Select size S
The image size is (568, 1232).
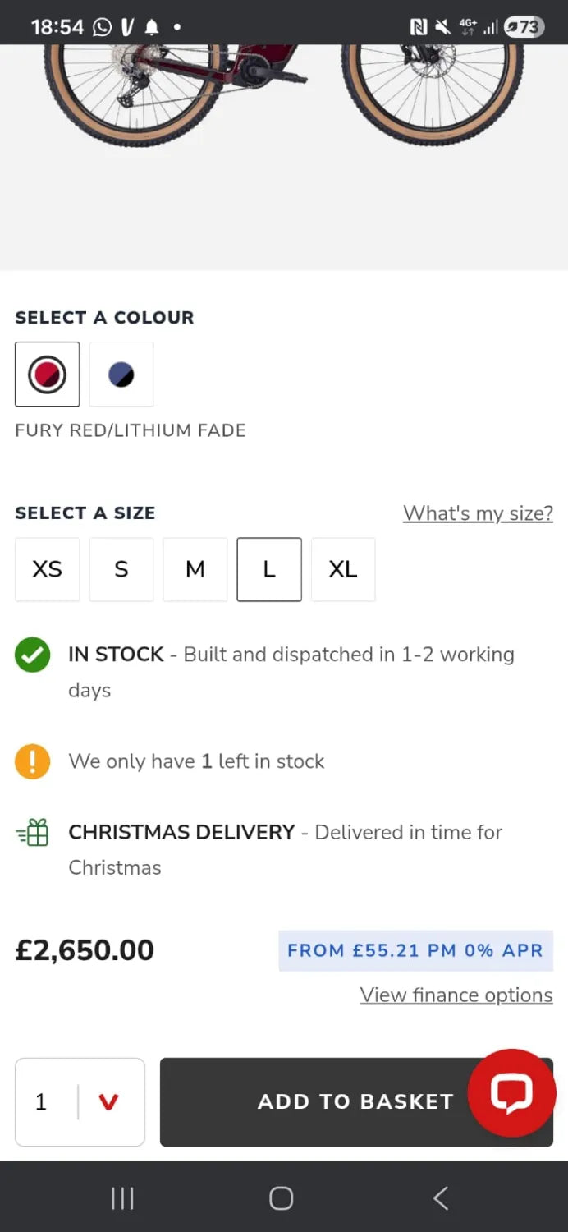click(121, 569)
